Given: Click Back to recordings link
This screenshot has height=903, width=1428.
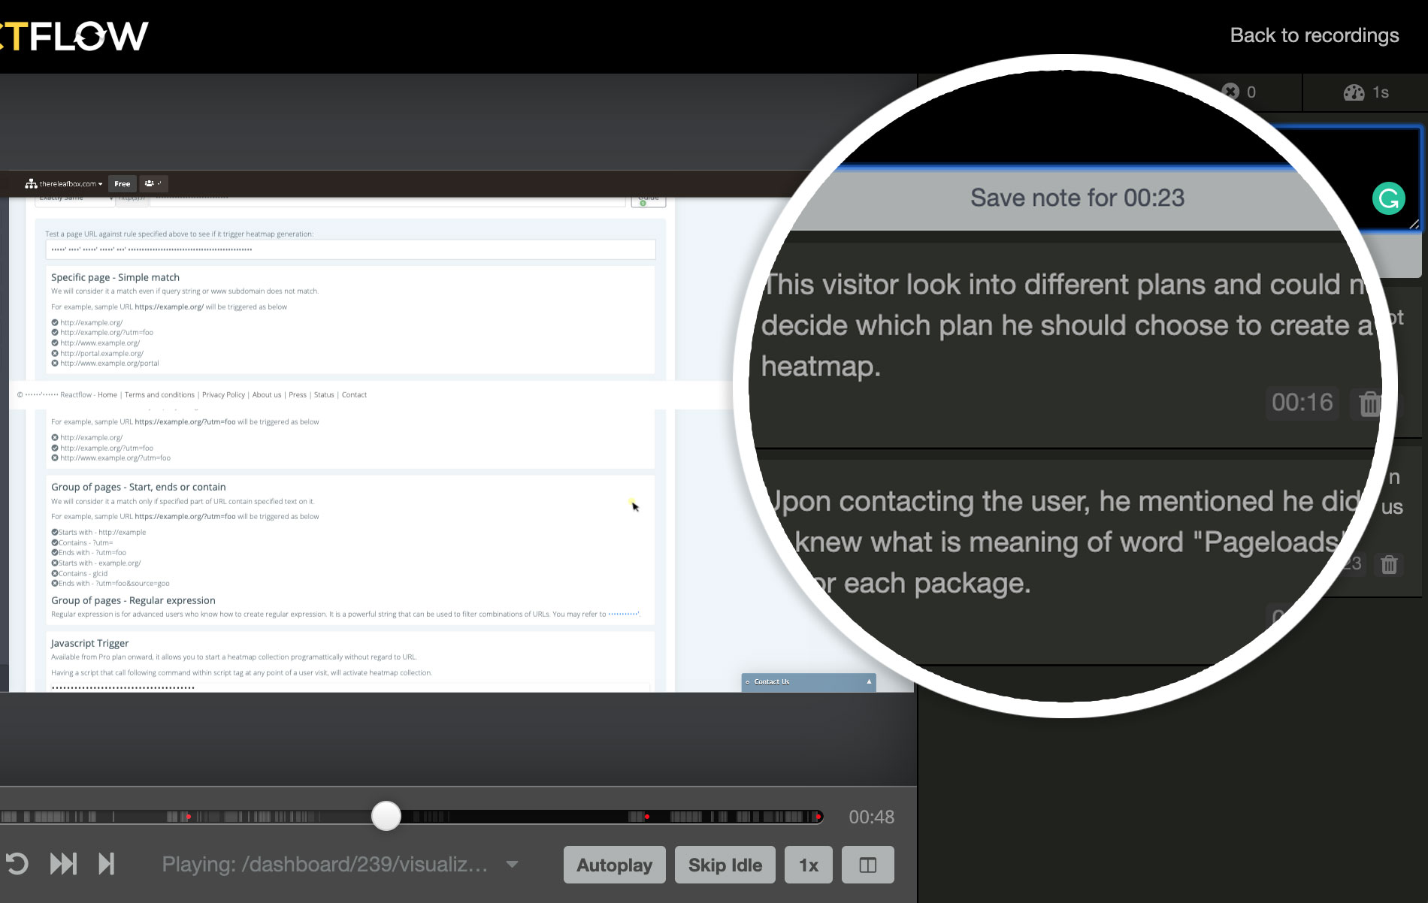Looking at the screenshot, I should (x=1314, y=35).
